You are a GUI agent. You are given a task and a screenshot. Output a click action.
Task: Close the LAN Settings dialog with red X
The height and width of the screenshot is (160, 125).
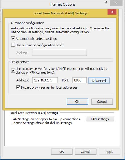coord(112,12)
